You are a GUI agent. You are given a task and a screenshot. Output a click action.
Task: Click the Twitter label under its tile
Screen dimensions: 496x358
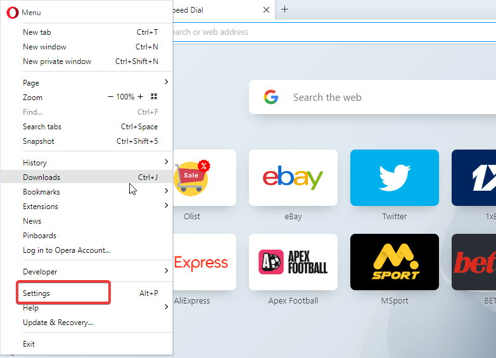[395, 217]
